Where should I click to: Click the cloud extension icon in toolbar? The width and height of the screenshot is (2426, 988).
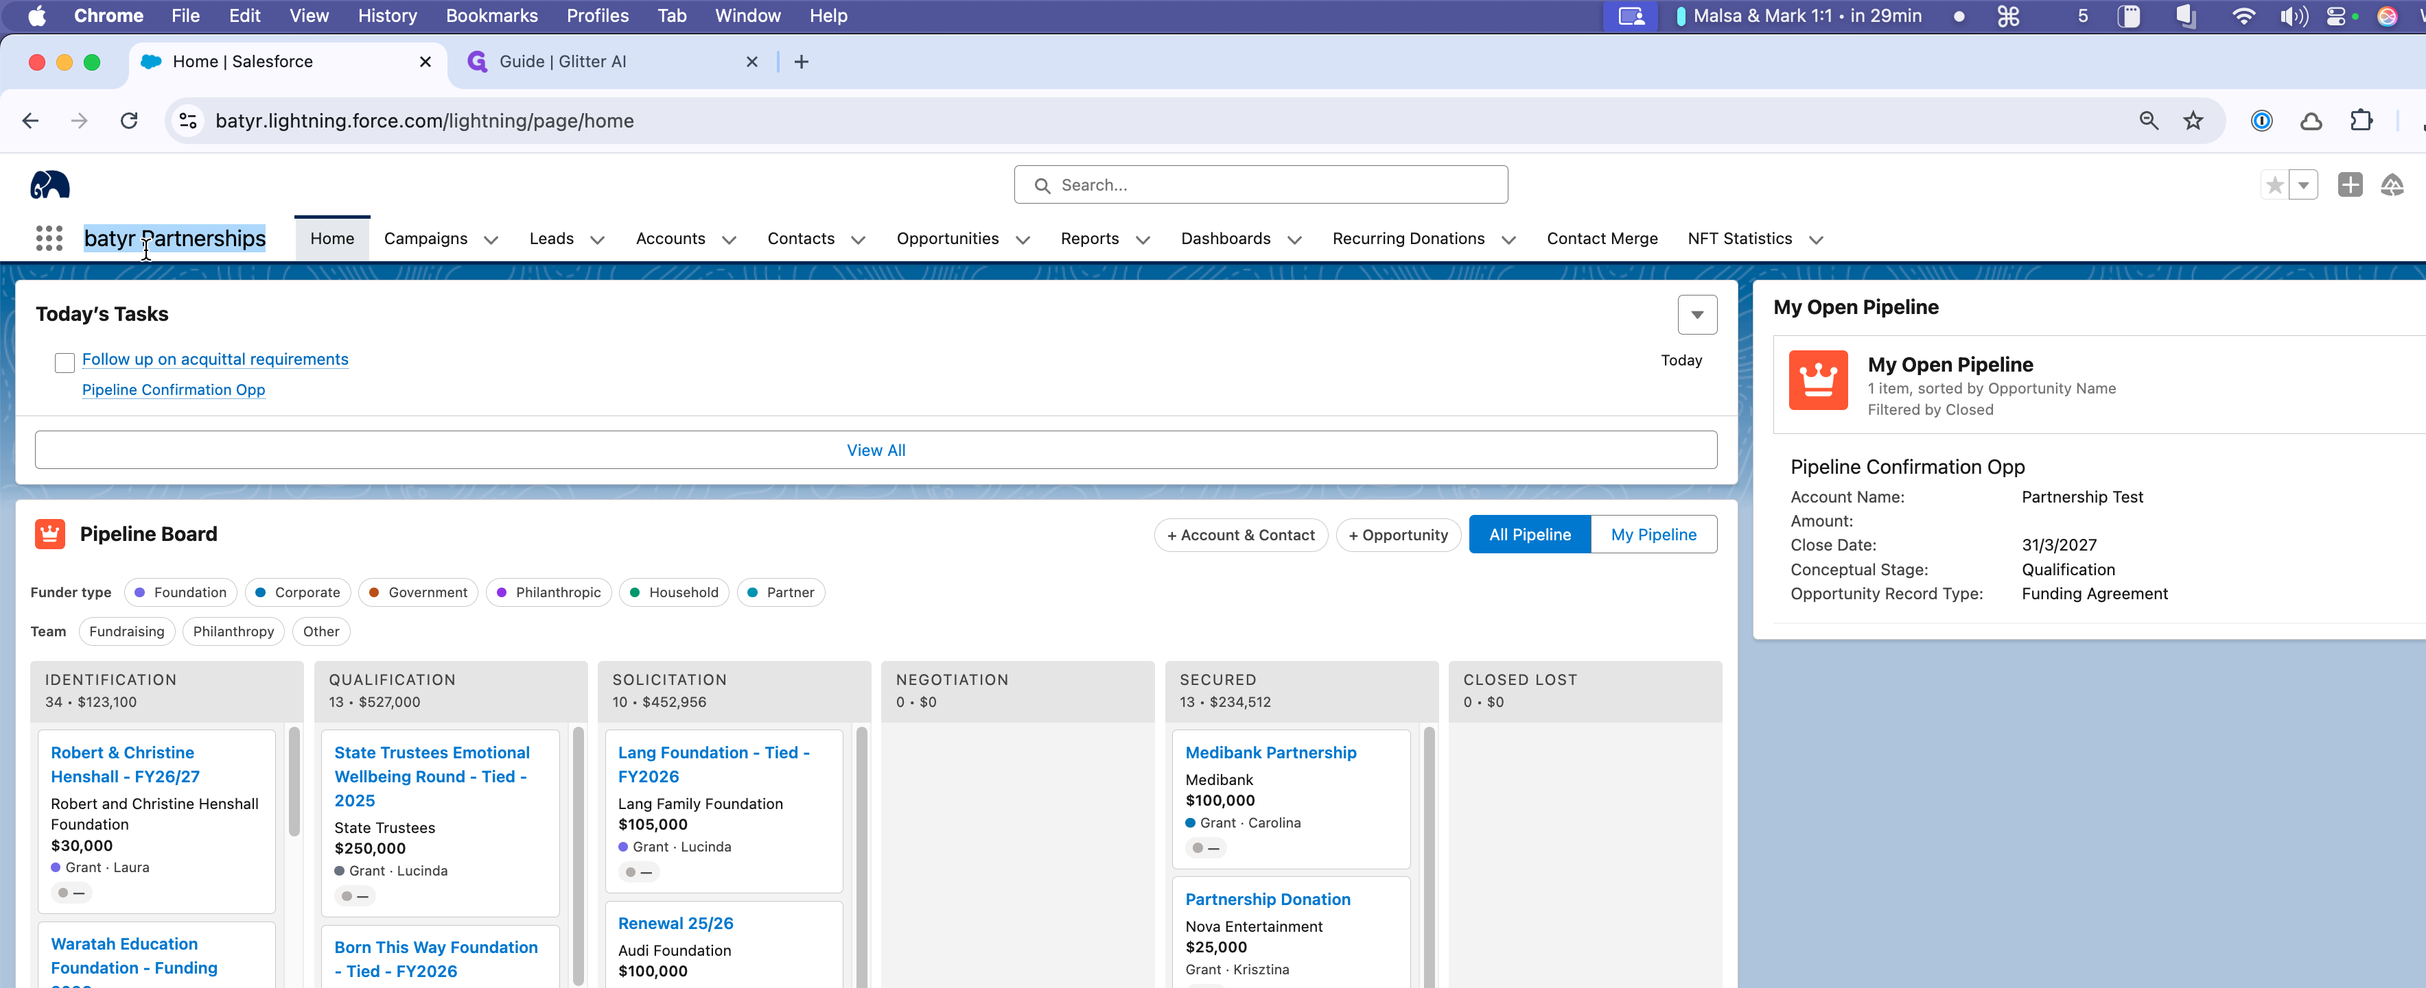(2311, 121)
